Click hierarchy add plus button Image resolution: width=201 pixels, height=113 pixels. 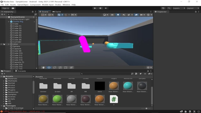(x=2, y=14)
